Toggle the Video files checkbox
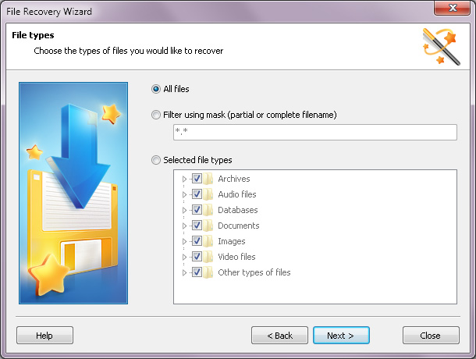The image size is (476, 359). tap(197, 257)
